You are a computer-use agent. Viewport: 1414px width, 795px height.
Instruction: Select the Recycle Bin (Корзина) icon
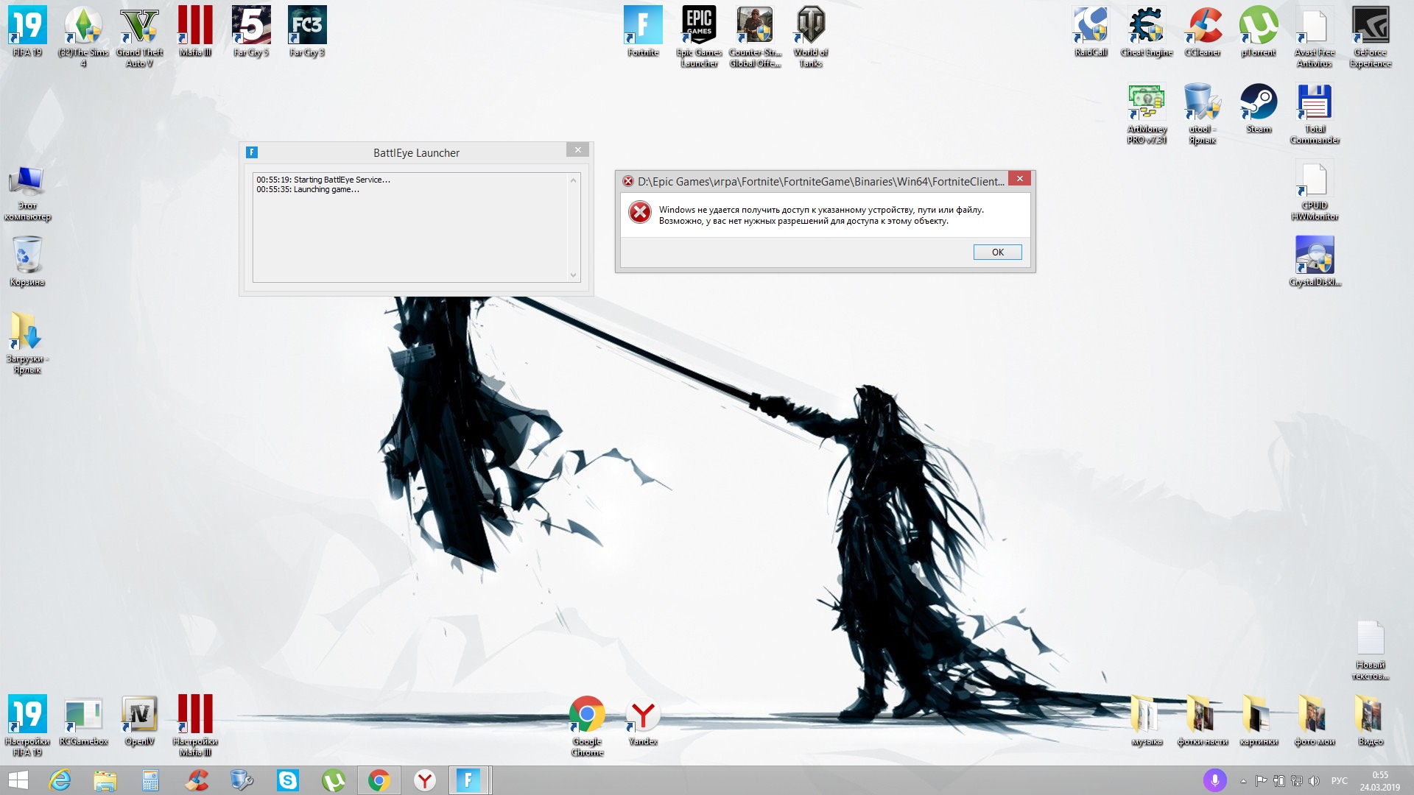(x=27, y=261)
